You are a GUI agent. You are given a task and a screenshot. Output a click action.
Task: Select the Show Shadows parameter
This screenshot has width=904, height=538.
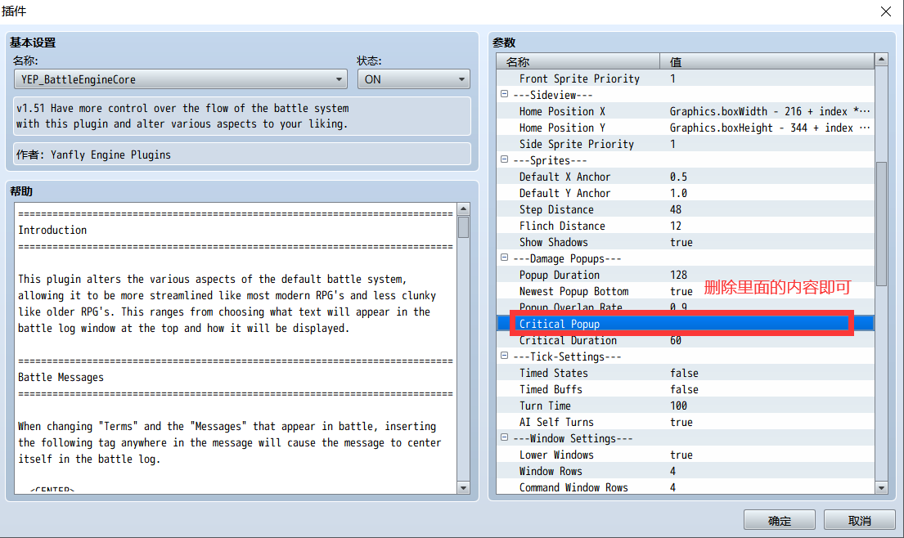[x=686, y=242]
